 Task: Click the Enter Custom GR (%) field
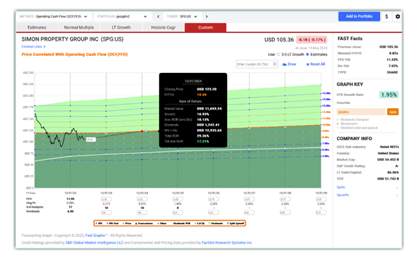257,64
